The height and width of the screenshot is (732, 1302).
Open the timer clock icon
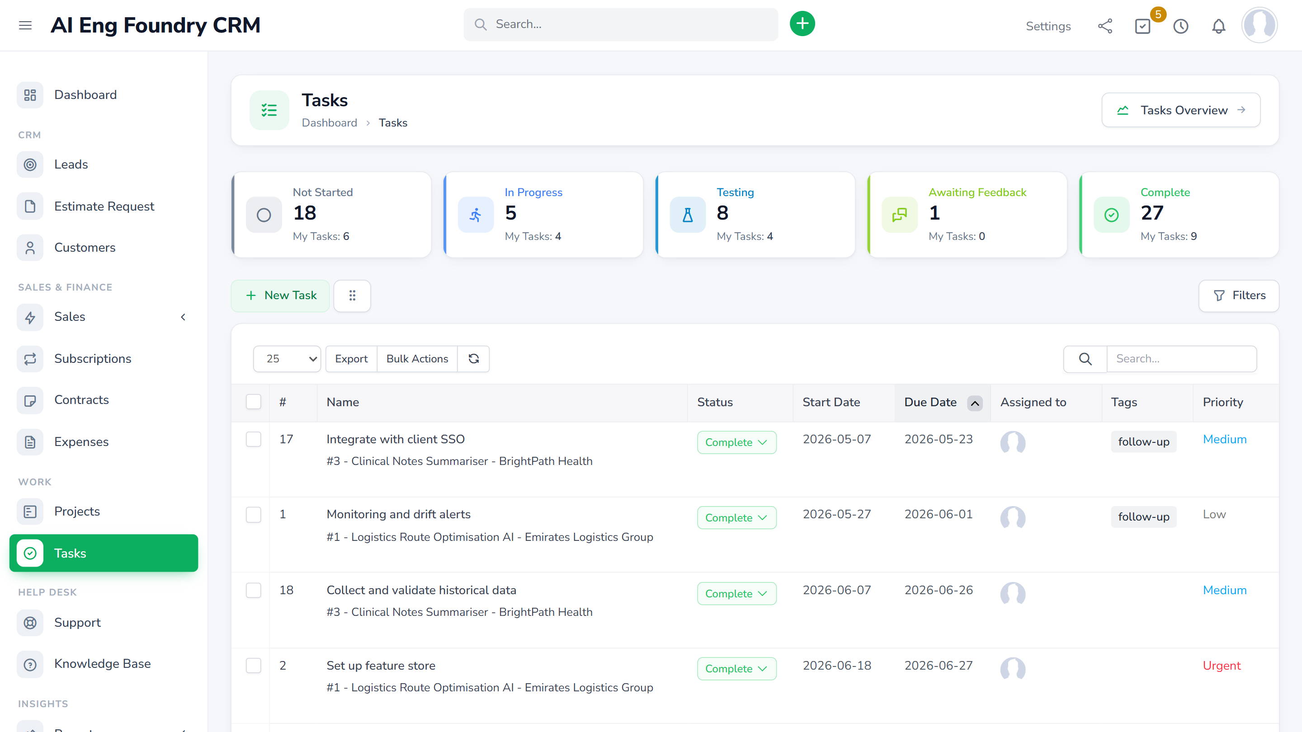pos(1181,26)
